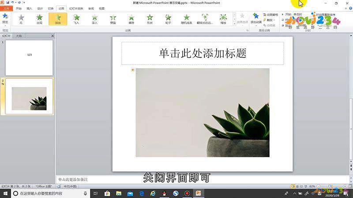The image size is (353, 198).
Task: Click the spell-check icon in status bar
Action: tap(59, 186)
